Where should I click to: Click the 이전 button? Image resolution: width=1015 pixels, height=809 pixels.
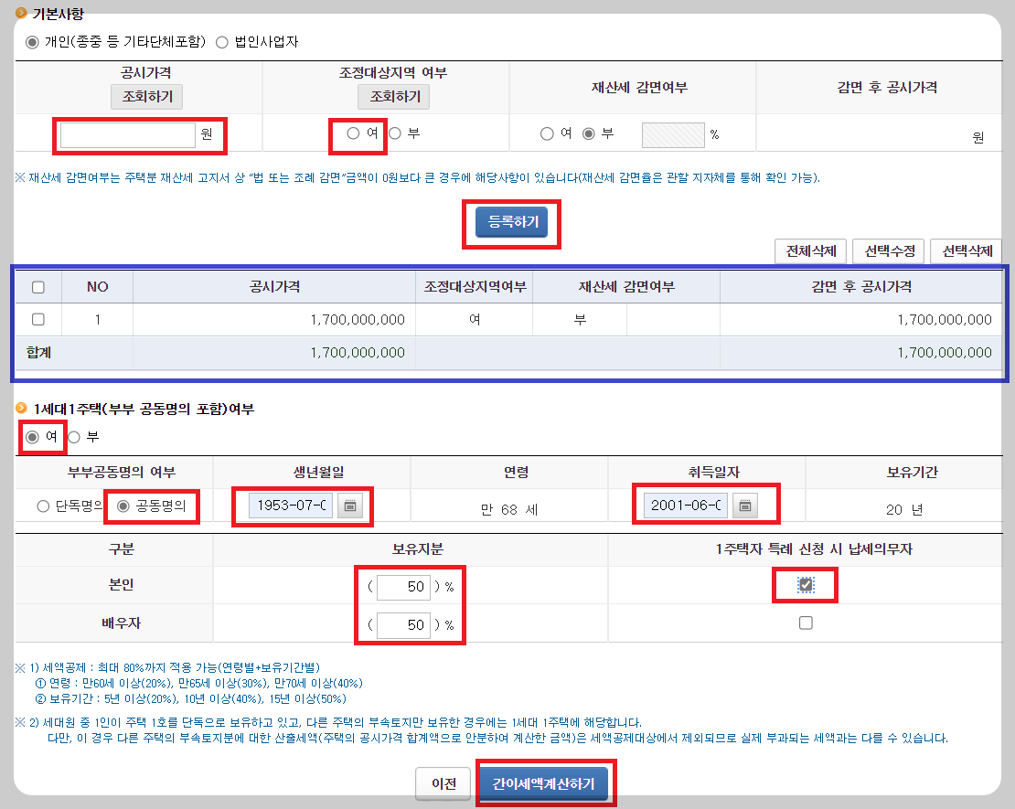pyautogui.click(x=443, y=783)
